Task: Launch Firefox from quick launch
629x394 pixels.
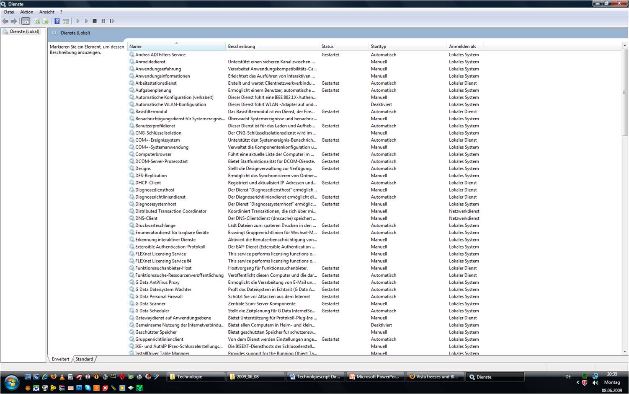Action: [x=54, y=376]
